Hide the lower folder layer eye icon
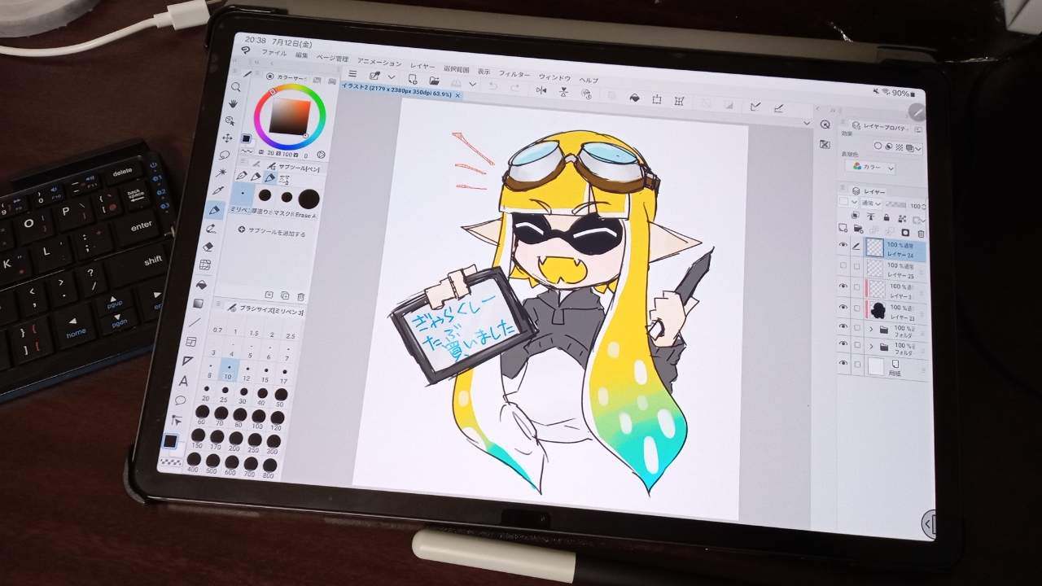This screenshot has height=586, width=1042. [x=843, y=344]
